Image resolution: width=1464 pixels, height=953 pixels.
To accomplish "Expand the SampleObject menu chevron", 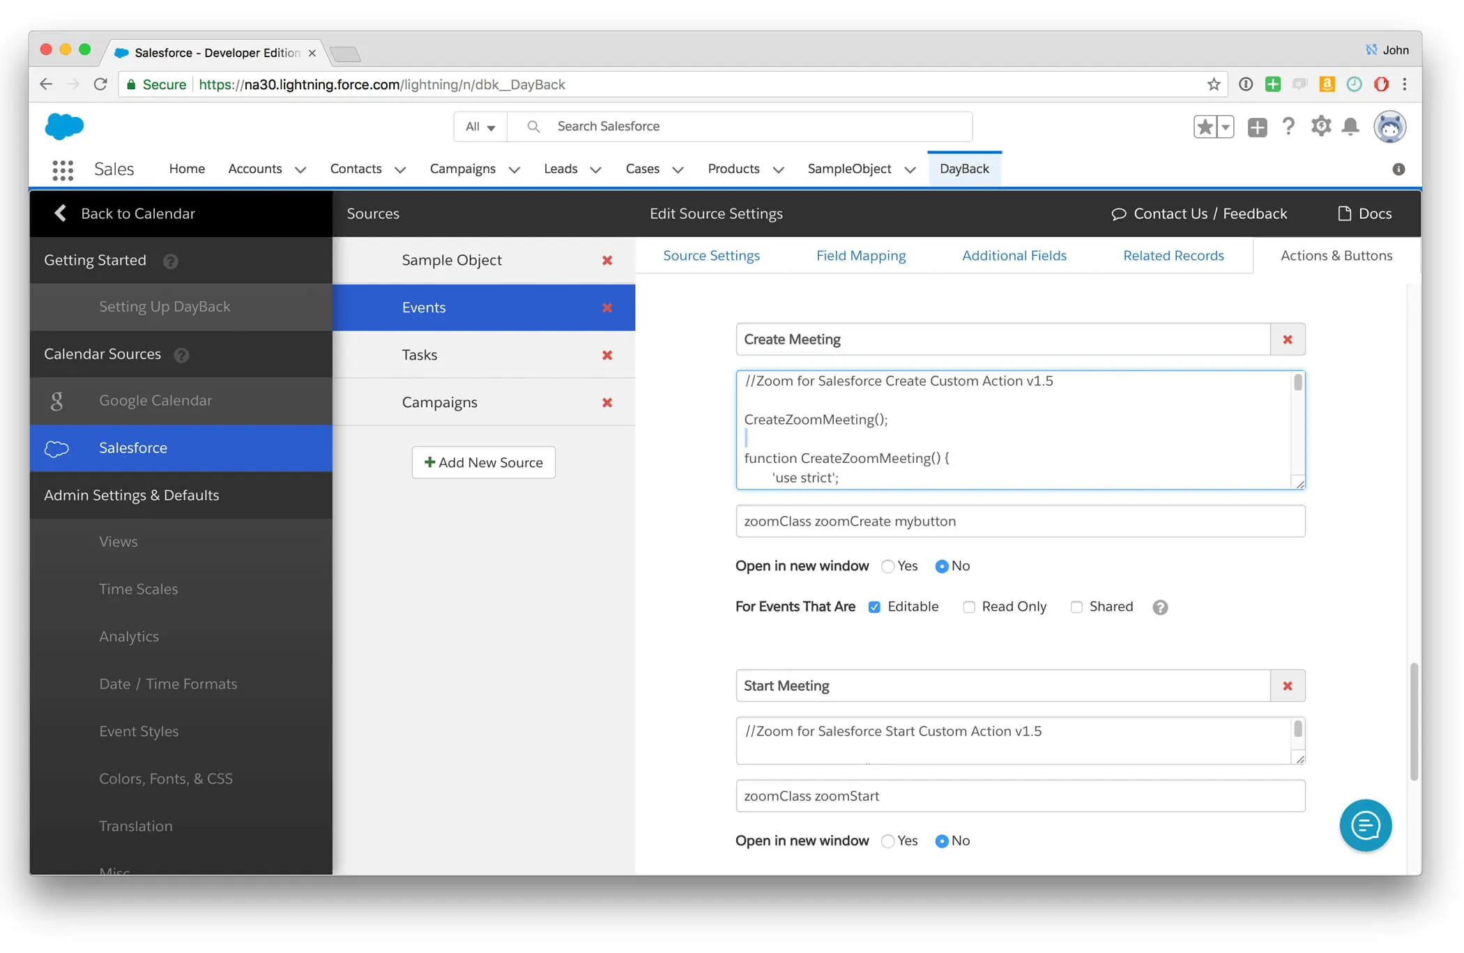I will pos(910,169).
